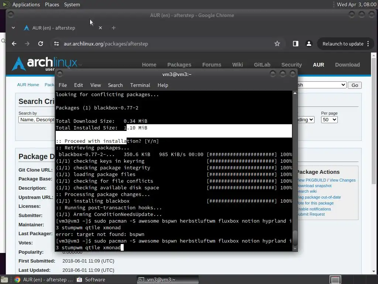378x284 pixels.
Task: Click terminal scrollbar up arrow
Action: (295, 93)
